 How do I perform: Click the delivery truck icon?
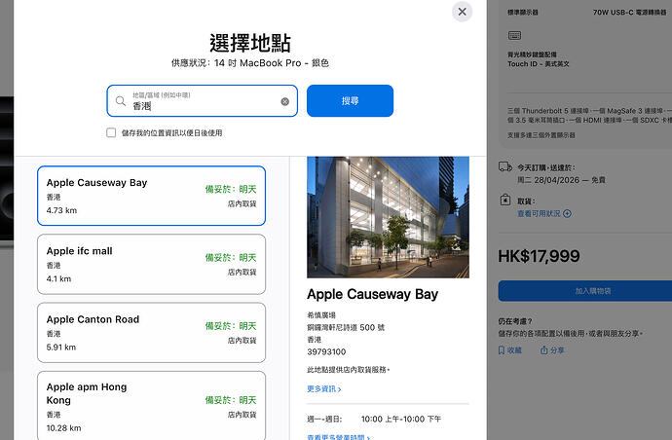(505, 166)
